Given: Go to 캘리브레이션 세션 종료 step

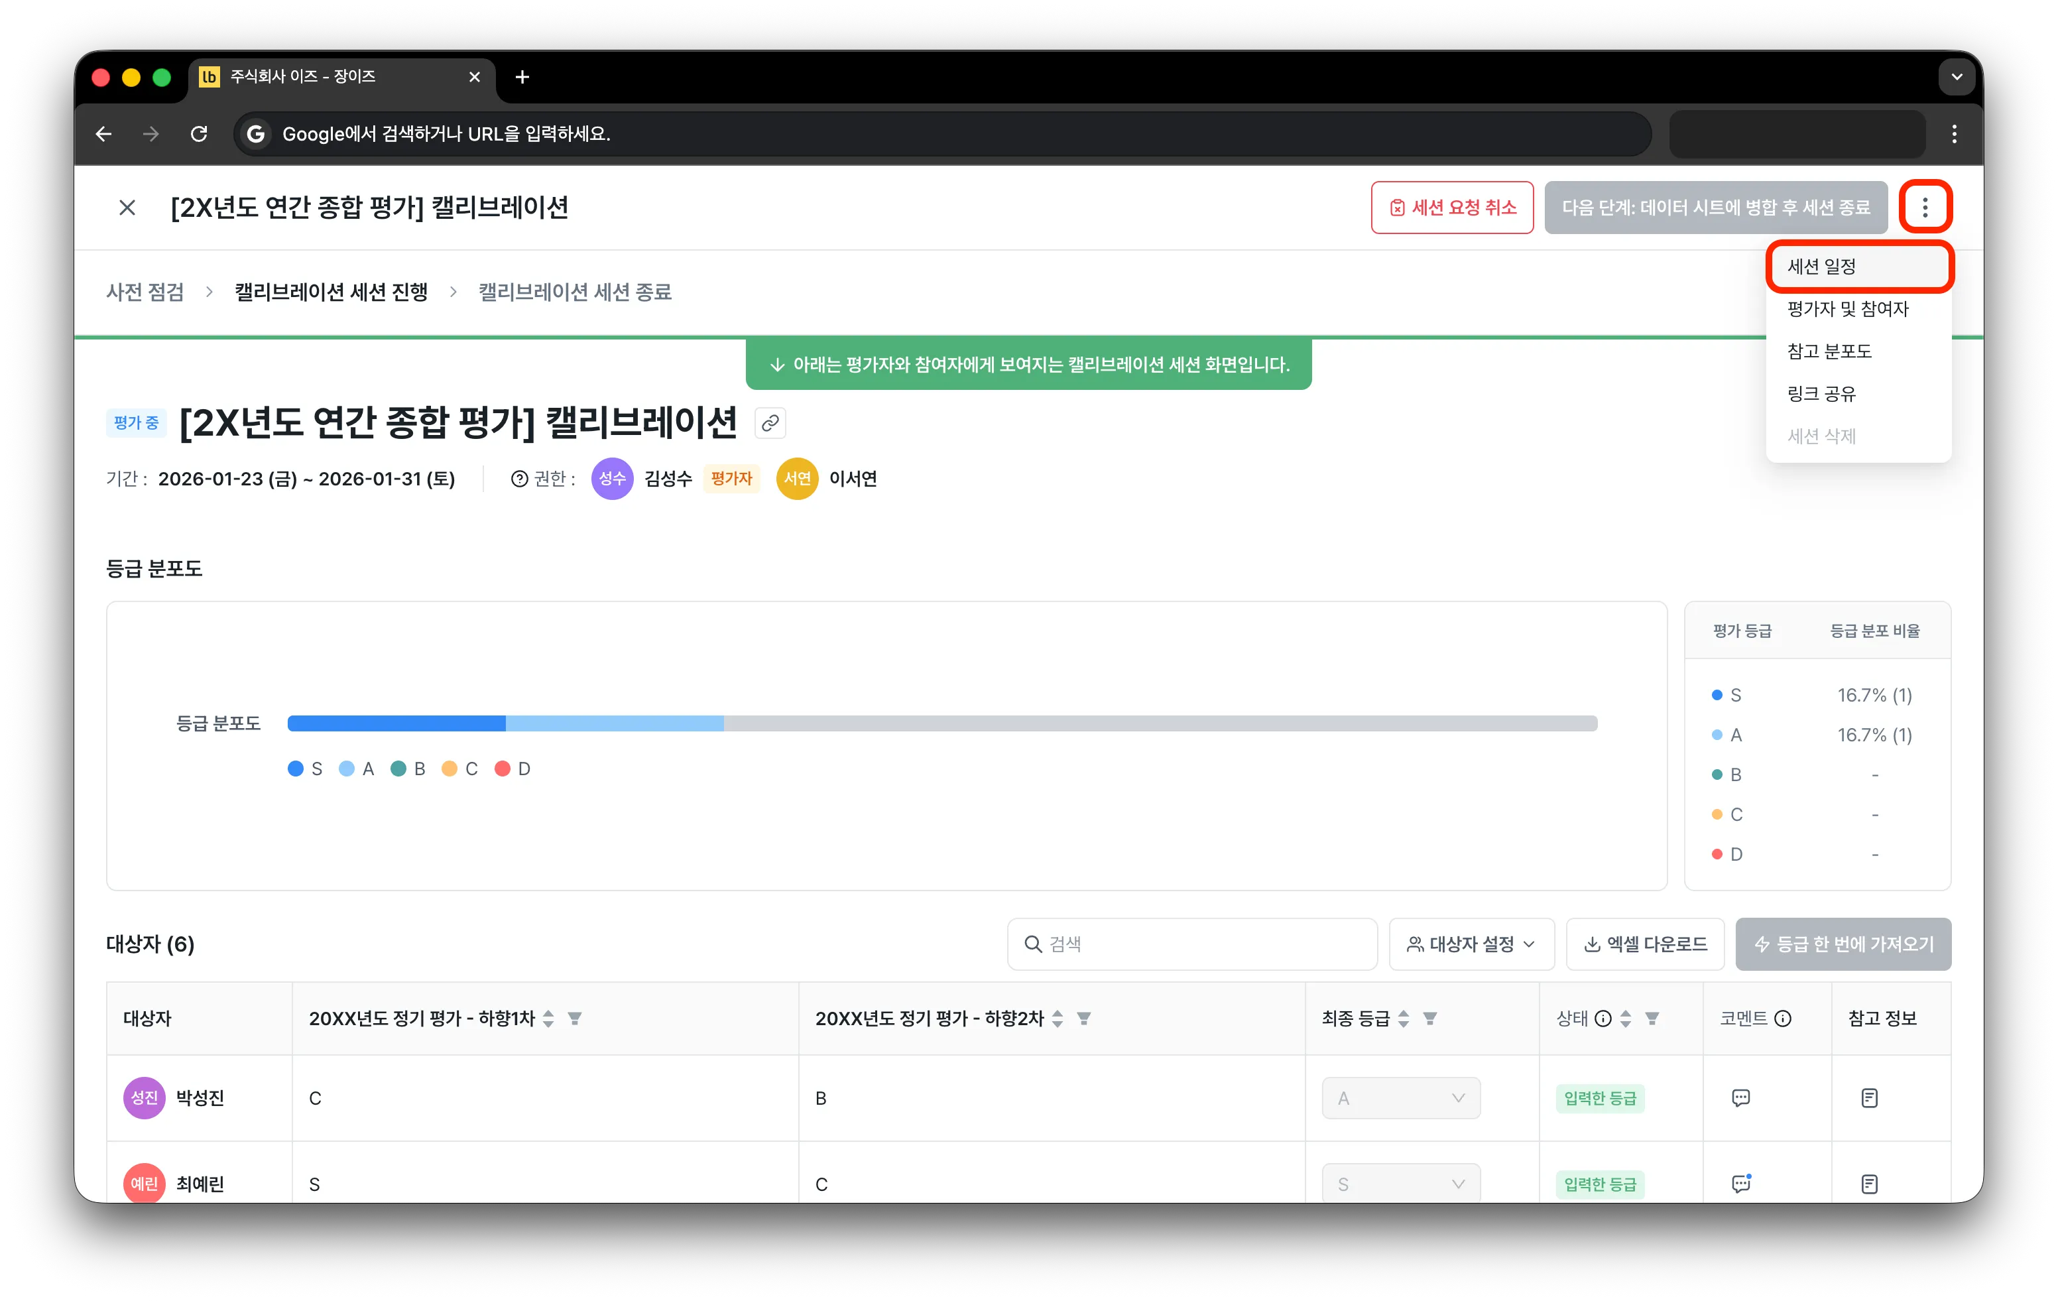Looking at the screenshot, I should (x=575, y=292).
